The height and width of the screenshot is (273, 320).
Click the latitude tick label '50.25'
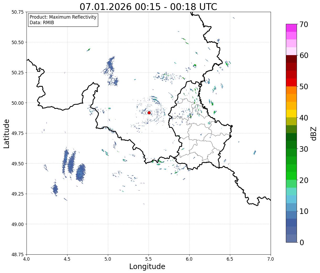pyautogui.click(x=18, y=73)
